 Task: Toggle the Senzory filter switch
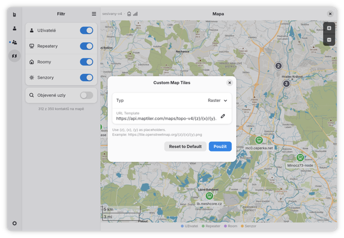click(x=86, y=78)
